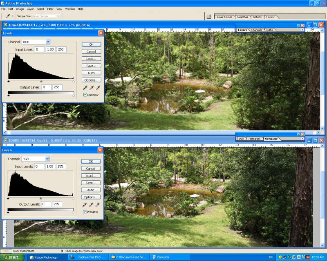Open the tool preset picker arrow
The height and width of the screenshot is (261, 327).
point(13,16)
